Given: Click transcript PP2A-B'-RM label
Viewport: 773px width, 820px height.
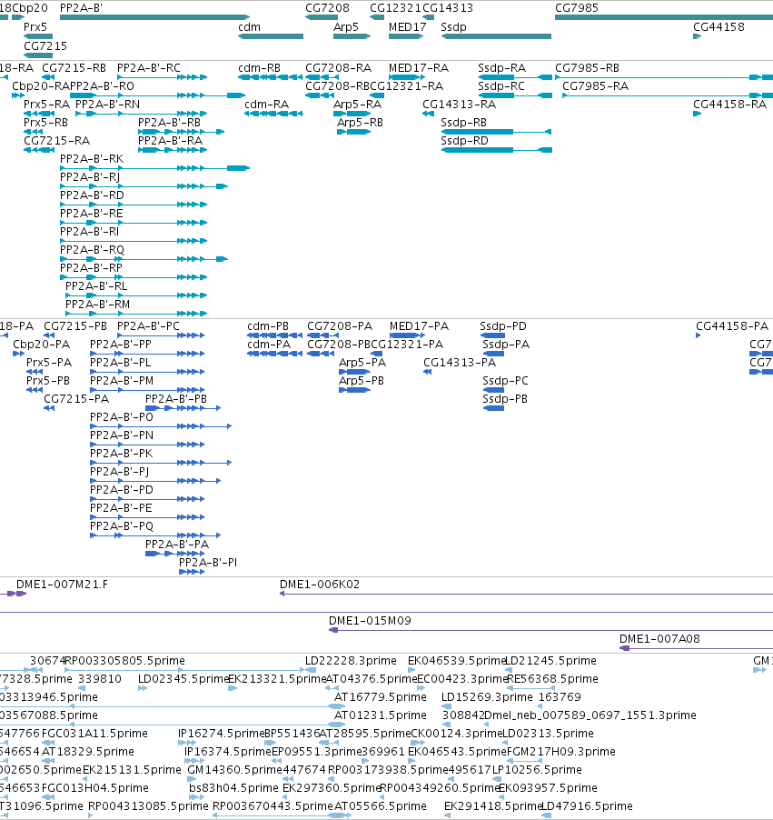Looking at the screenshot, I should click(x=98, y=305).
